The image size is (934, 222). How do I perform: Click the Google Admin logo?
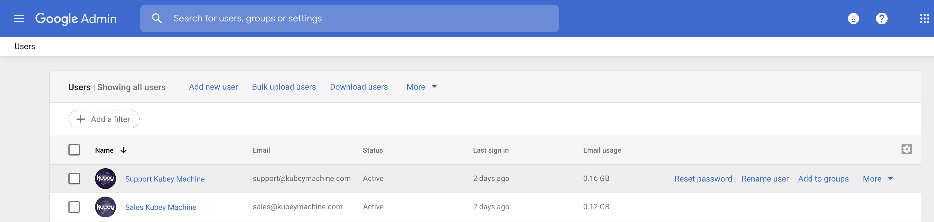point(76,18)
